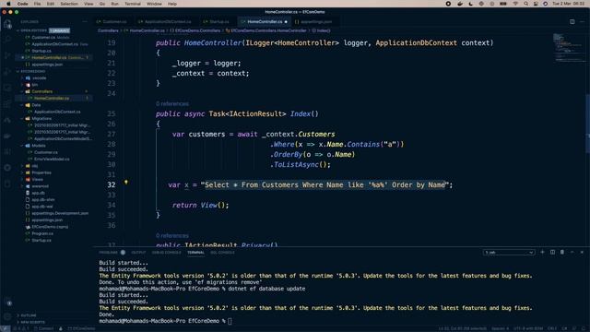
Task: Collapse the Migrations folder
Action: point(22,119)
